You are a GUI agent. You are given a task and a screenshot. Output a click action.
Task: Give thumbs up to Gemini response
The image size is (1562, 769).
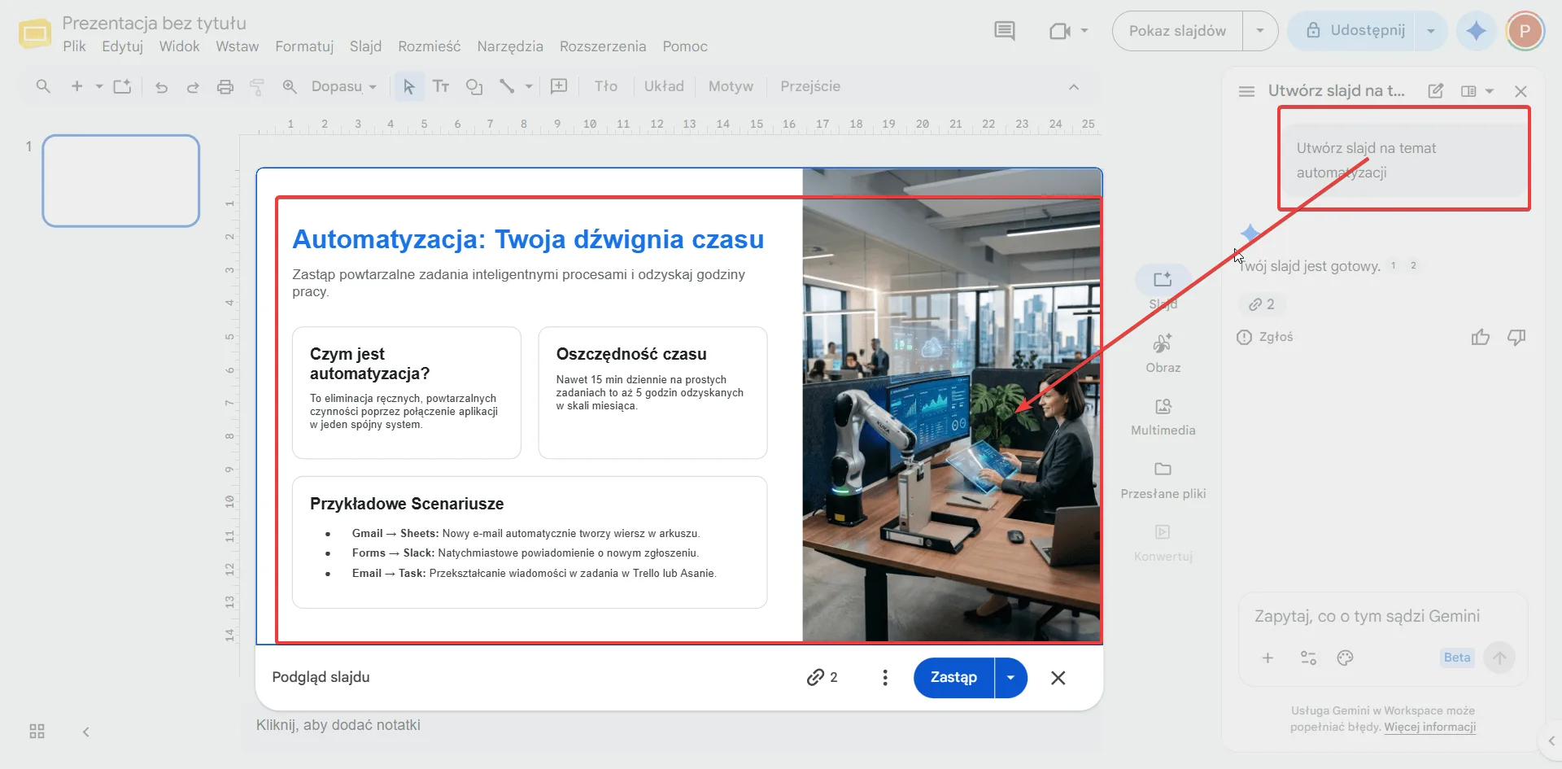click(x=1481, y=337)
